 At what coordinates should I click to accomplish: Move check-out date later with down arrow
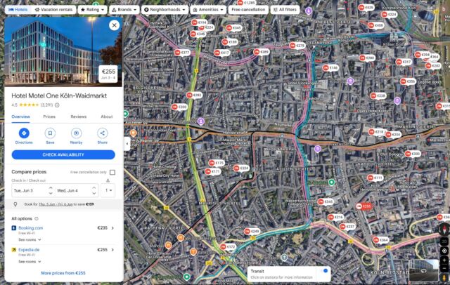click(x=94, y=193)
